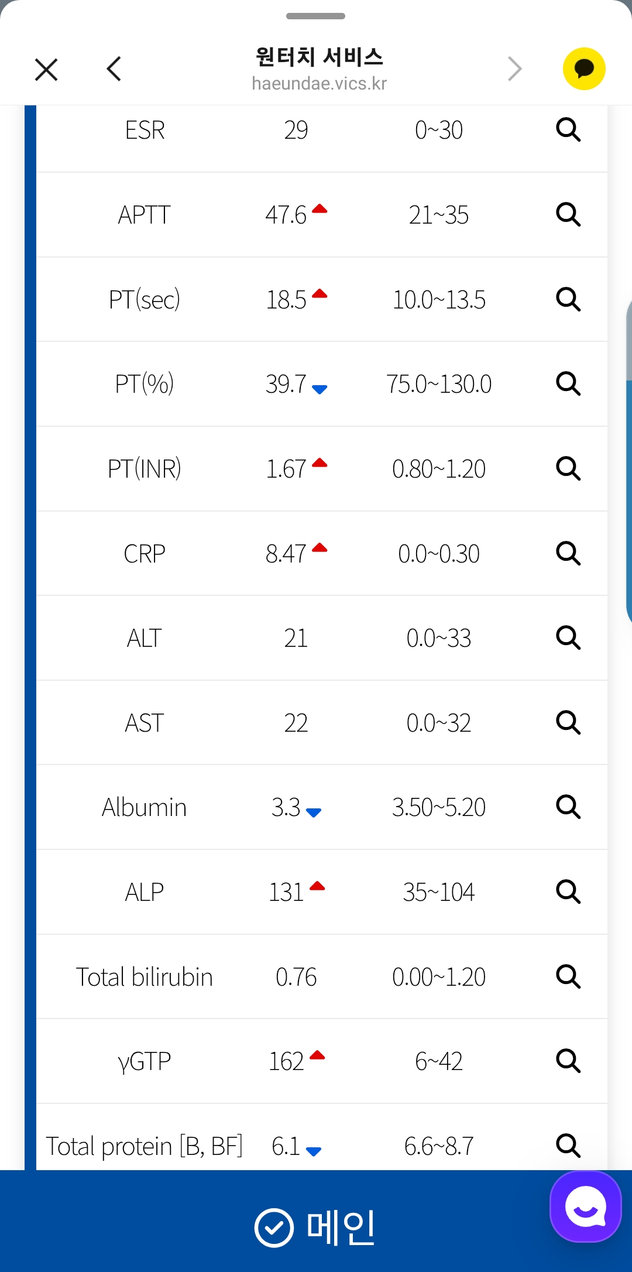Viewport: 632px width, 1272px height.
Task: Open purple chatbot floating button
Action: (585, 1206)
